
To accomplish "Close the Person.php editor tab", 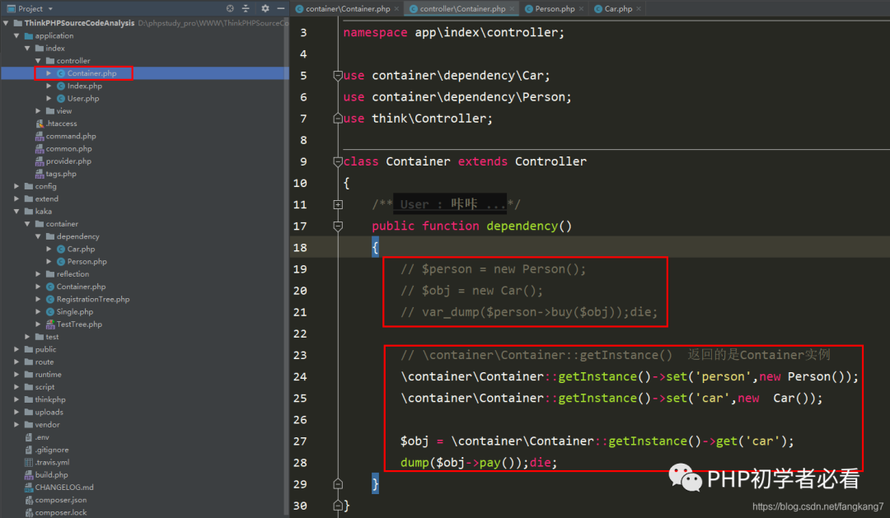I will 581,9.
